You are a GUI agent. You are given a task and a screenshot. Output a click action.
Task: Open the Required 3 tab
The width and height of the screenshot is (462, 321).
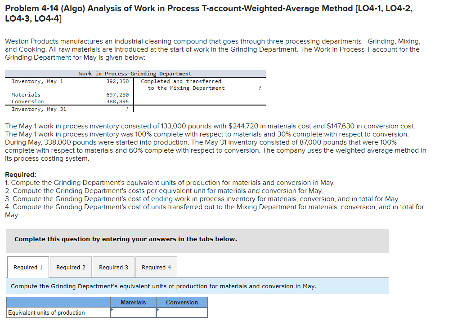(x=113, y=267)
